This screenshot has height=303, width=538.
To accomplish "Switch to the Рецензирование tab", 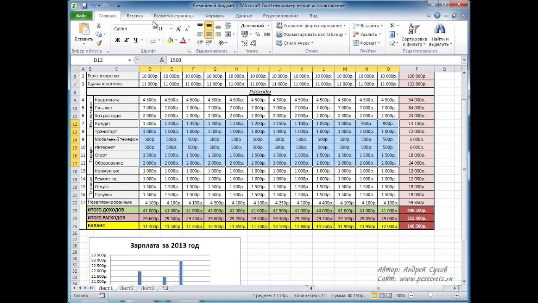I will click(281, 16).
